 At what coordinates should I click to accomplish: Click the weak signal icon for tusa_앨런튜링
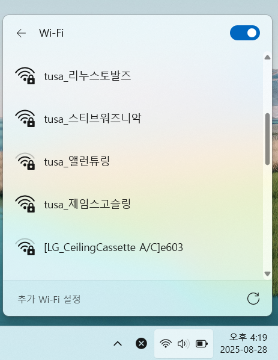click(x=25, y=161)
